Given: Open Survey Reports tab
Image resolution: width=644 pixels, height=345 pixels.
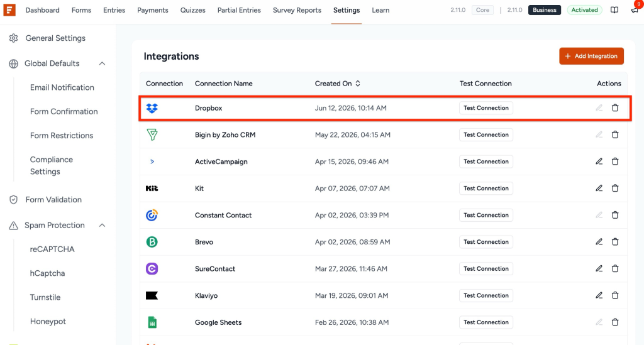Looking at the screenshot, I should (x=297, y=10).
